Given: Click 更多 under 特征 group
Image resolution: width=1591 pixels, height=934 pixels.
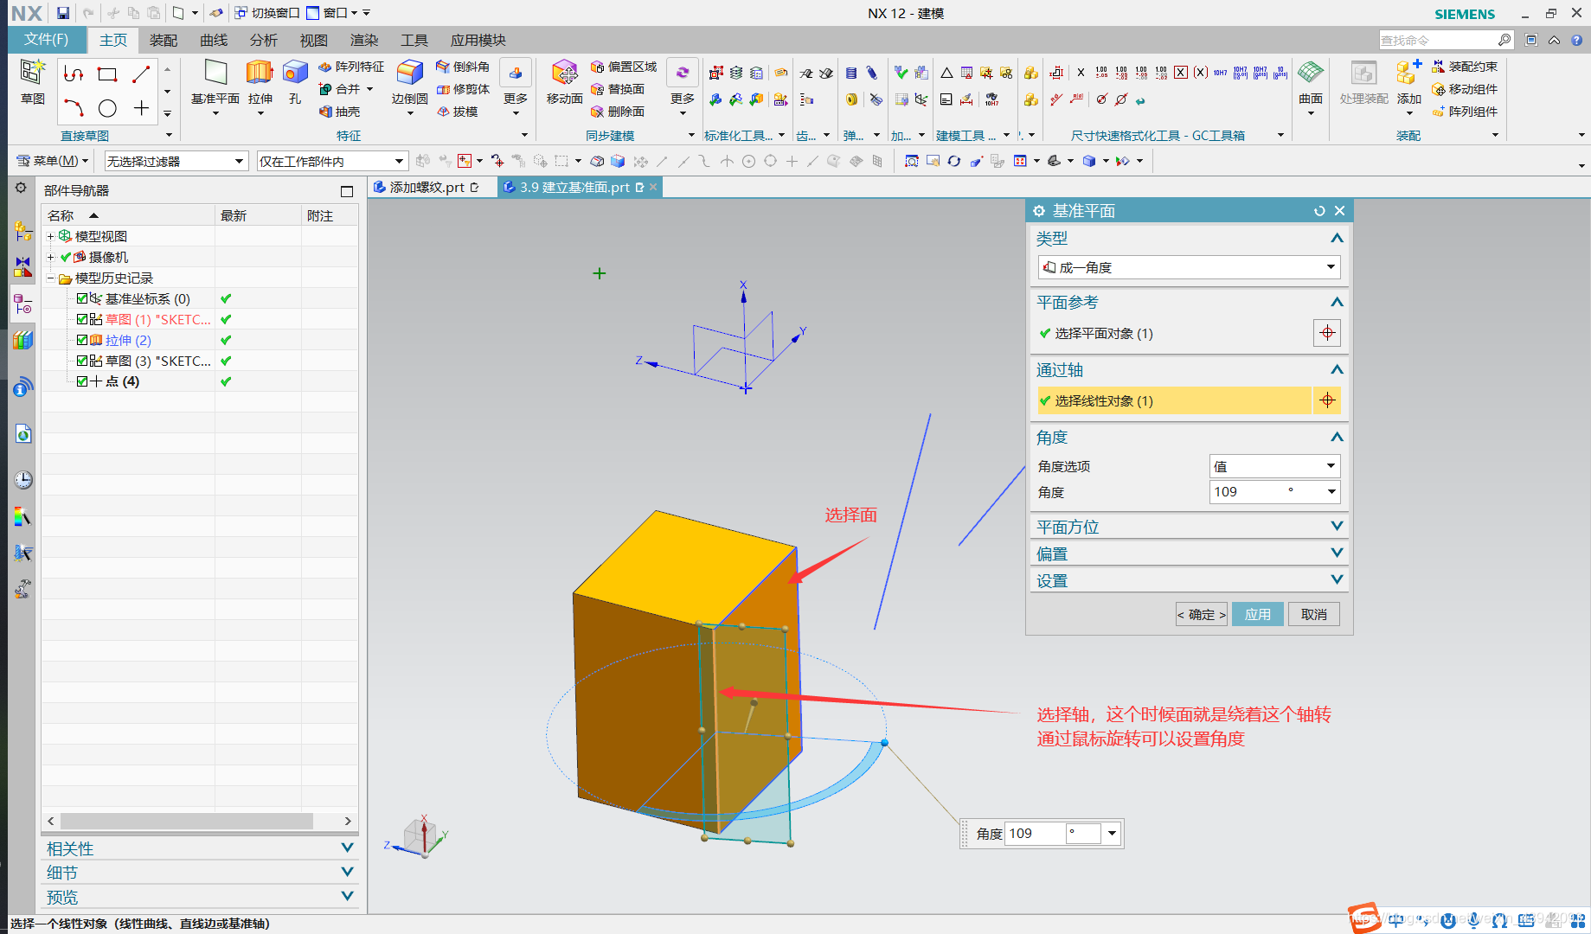Looking at the screenshot, I should pyautogui.click(x=516, y=89).
